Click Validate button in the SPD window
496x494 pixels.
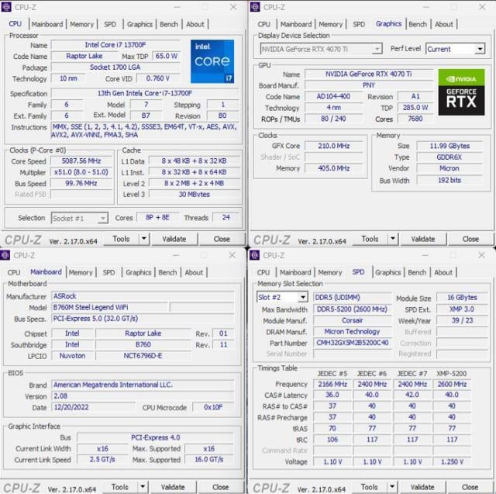coord(422,487)
